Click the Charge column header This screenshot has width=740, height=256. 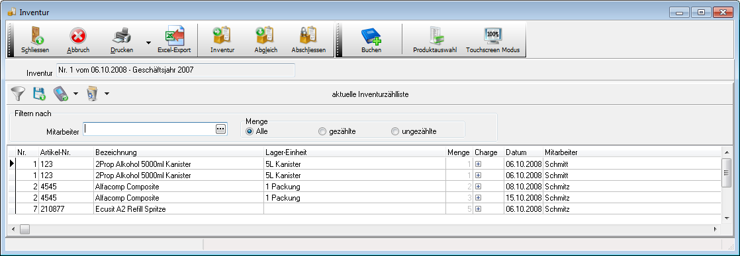[x=488, y=152]
